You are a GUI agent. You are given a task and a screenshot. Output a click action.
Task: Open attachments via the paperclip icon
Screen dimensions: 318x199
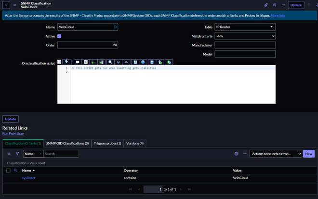pos(266,5)
